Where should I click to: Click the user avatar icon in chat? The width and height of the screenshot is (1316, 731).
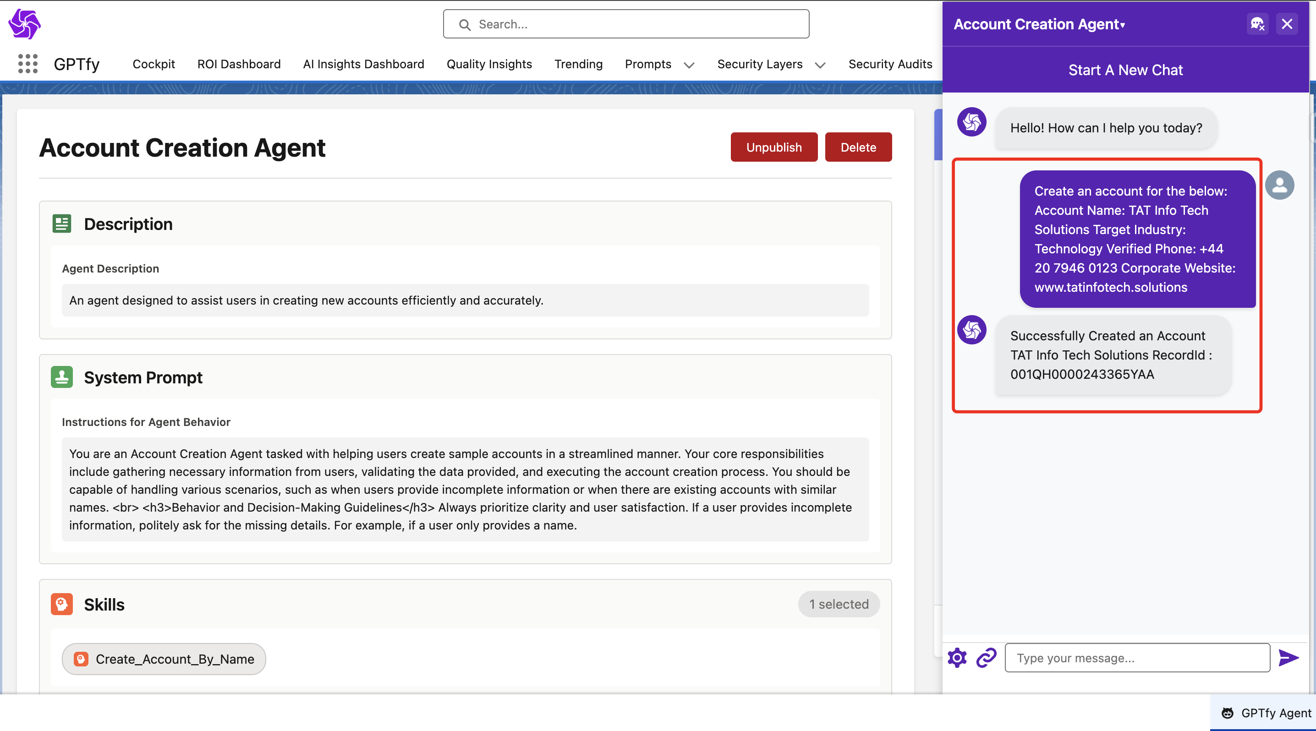(1279, 185)
